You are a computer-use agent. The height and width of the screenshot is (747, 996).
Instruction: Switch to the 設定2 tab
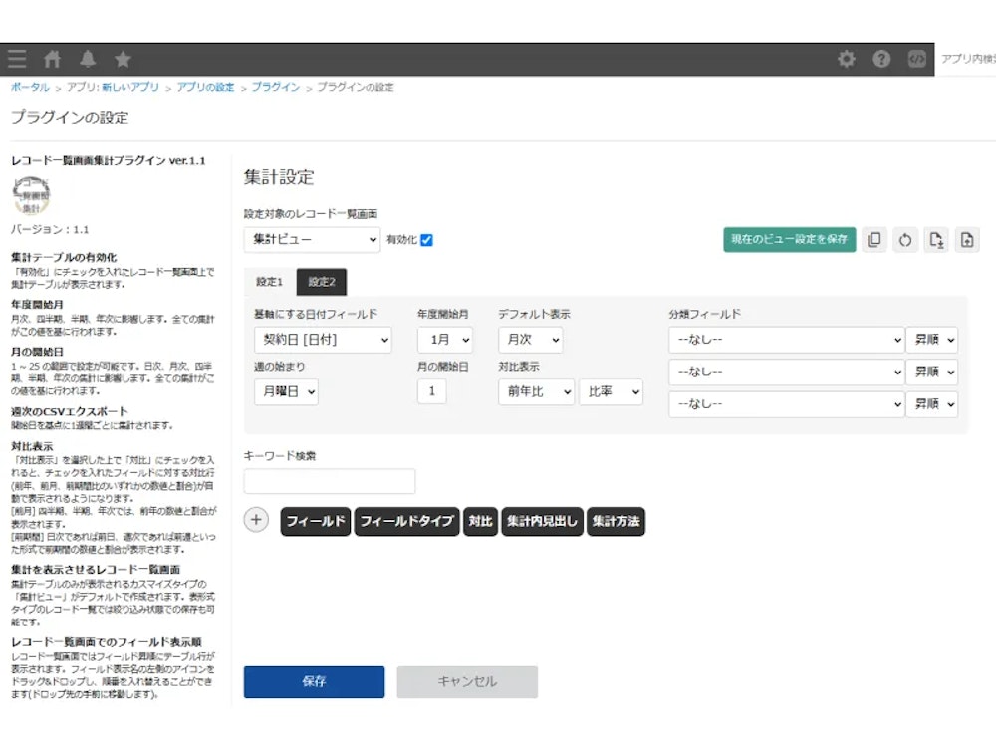tap(322, 282)
